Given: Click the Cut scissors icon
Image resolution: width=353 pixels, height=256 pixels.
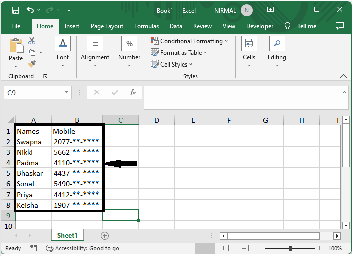Looking at the screenshot, I should pos(32,41).
